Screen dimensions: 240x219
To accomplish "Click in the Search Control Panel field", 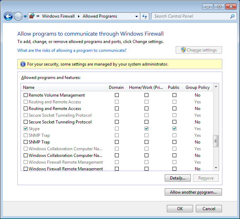I will point(191,16).
